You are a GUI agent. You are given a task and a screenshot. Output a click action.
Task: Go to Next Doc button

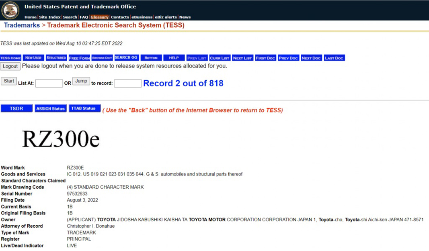[311, 58]
